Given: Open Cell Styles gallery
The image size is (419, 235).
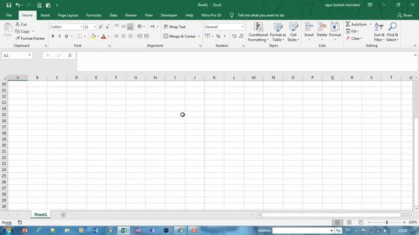Looking at the screenshot, I should click(293, 32).
